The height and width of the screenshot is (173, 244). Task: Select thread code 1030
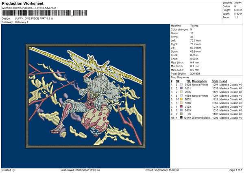(216, 111)
